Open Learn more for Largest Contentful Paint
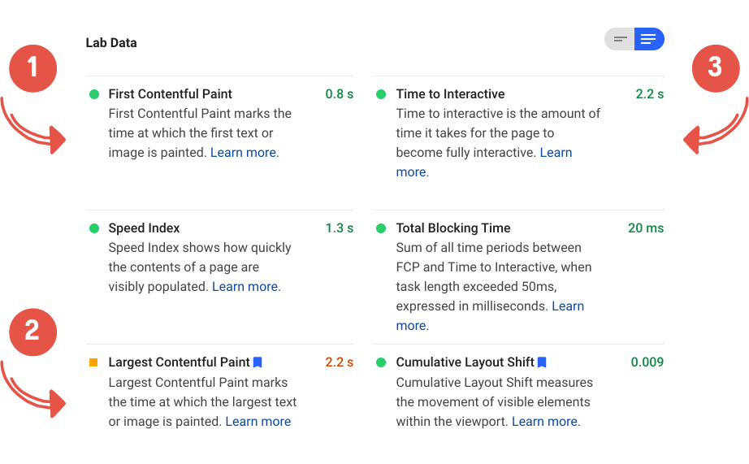749x464 pixels. pyautogui.click(x=258, y=422)
